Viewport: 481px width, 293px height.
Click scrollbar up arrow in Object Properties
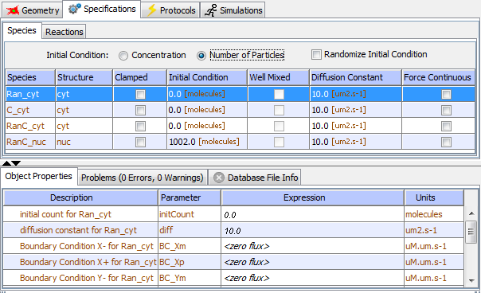471,213
